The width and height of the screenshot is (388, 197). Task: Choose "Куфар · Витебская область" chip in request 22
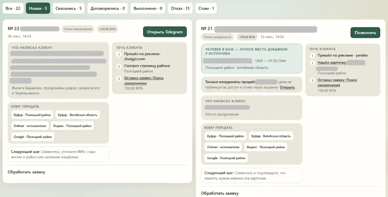pos(78,115)
